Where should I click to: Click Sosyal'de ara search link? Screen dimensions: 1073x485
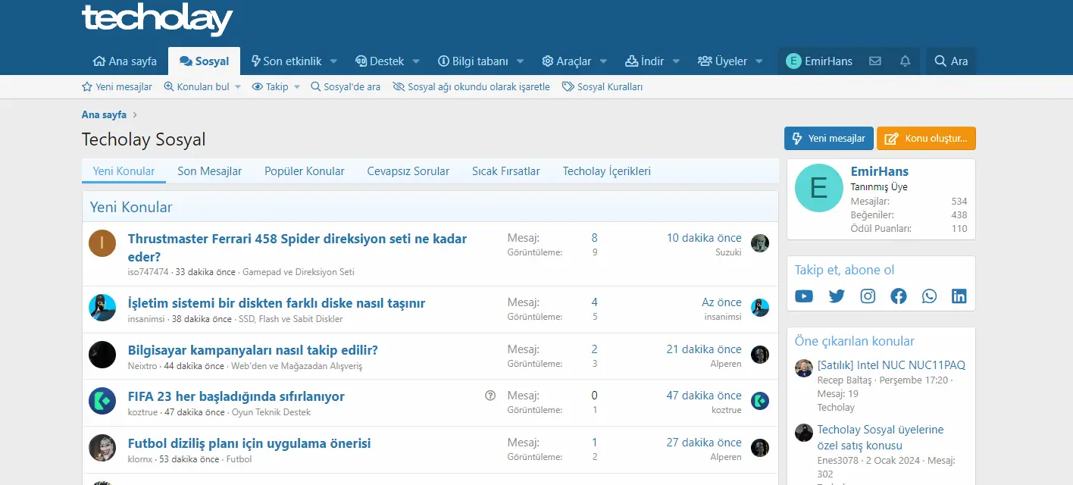click(346, 87)
